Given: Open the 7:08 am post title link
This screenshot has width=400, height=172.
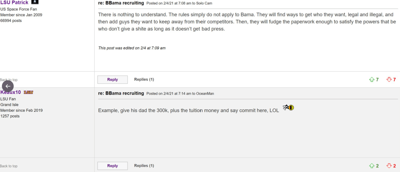Looking at the screenshot, I should [121, 3].
